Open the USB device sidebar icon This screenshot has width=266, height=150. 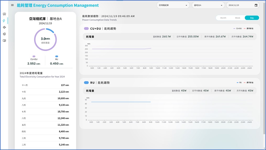(4, 27)
